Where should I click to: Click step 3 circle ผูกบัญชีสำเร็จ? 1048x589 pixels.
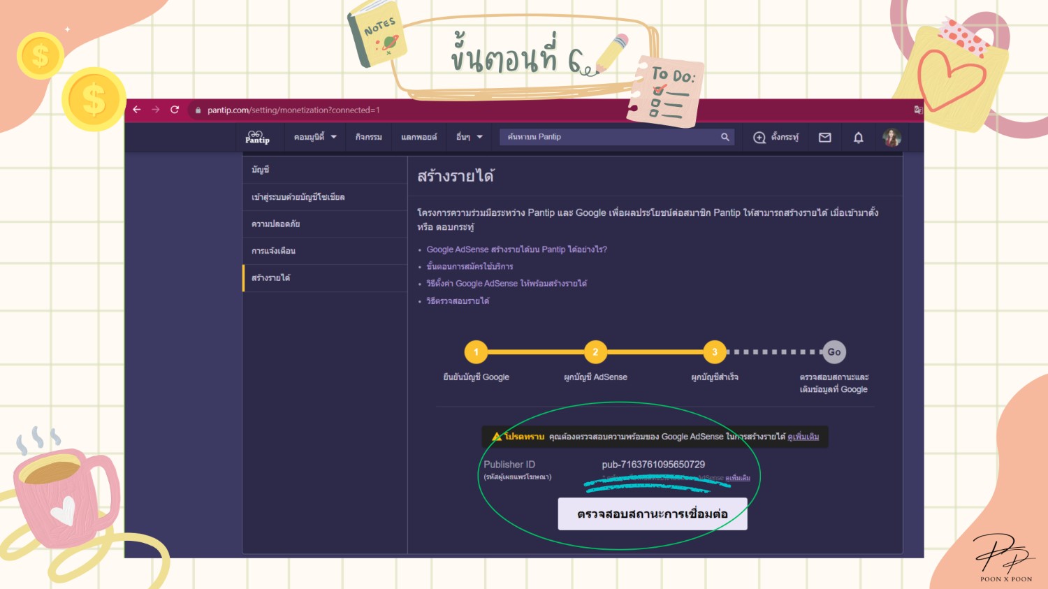coord(715,352)
